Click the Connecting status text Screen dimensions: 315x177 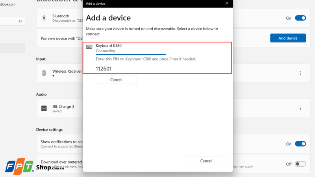click(106, 51)
